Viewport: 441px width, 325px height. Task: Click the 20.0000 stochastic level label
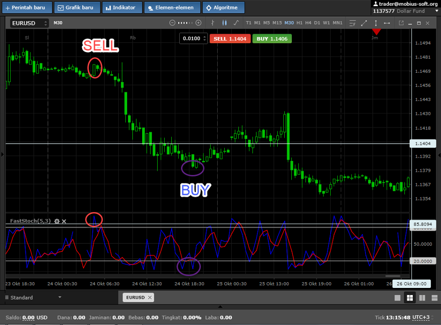(423, 261)
